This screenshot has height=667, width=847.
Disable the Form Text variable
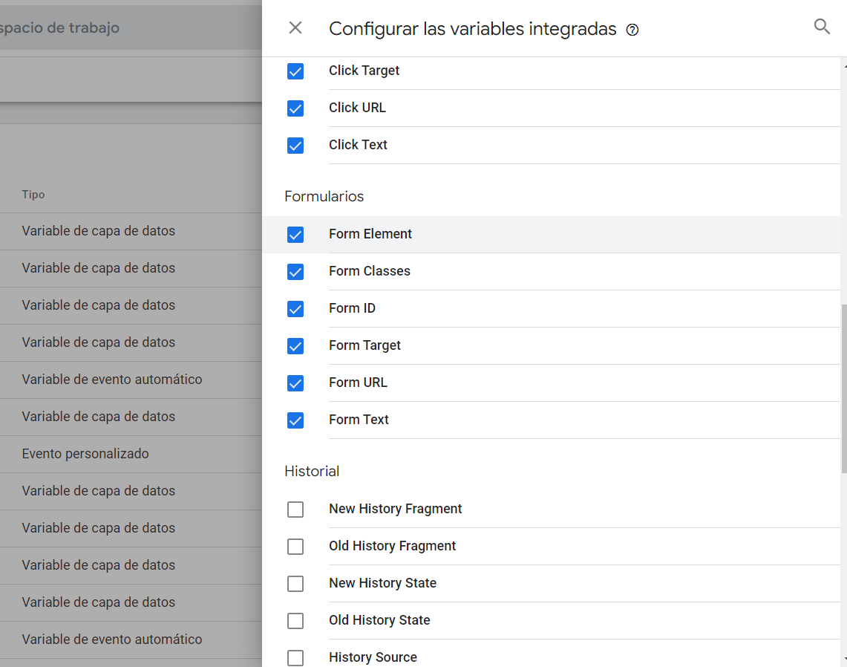pos(295,420)
